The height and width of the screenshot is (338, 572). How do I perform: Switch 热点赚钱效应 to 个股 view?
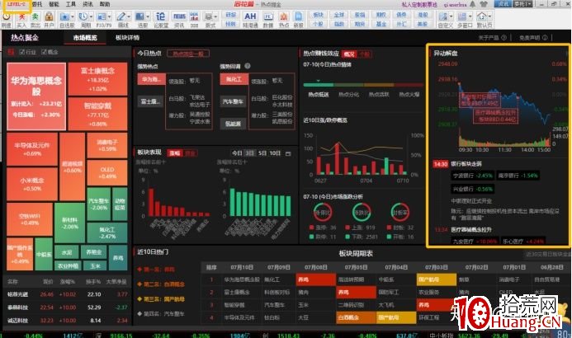(x=364, y=54)
